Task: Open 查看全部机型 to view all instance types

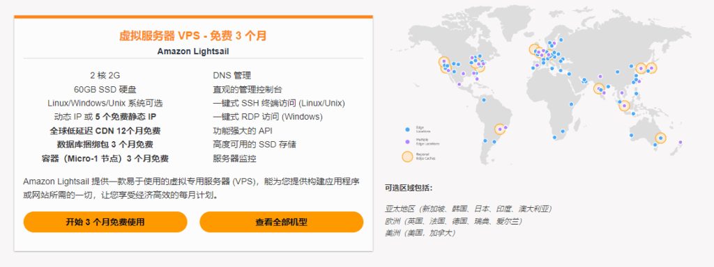Action: (x=282, y=222)
